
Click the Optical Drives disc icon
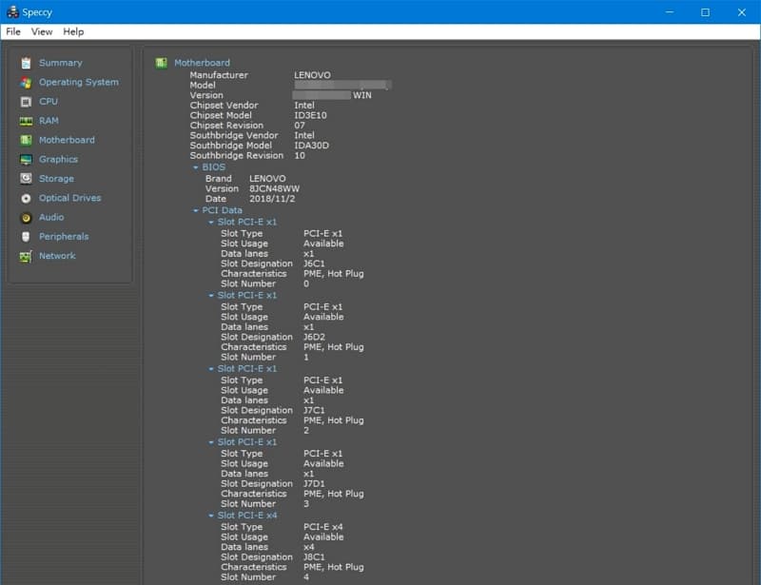[26, 198]
